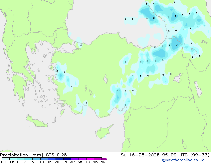Select the 45–50 mm legend swatch

coord(98,159)
